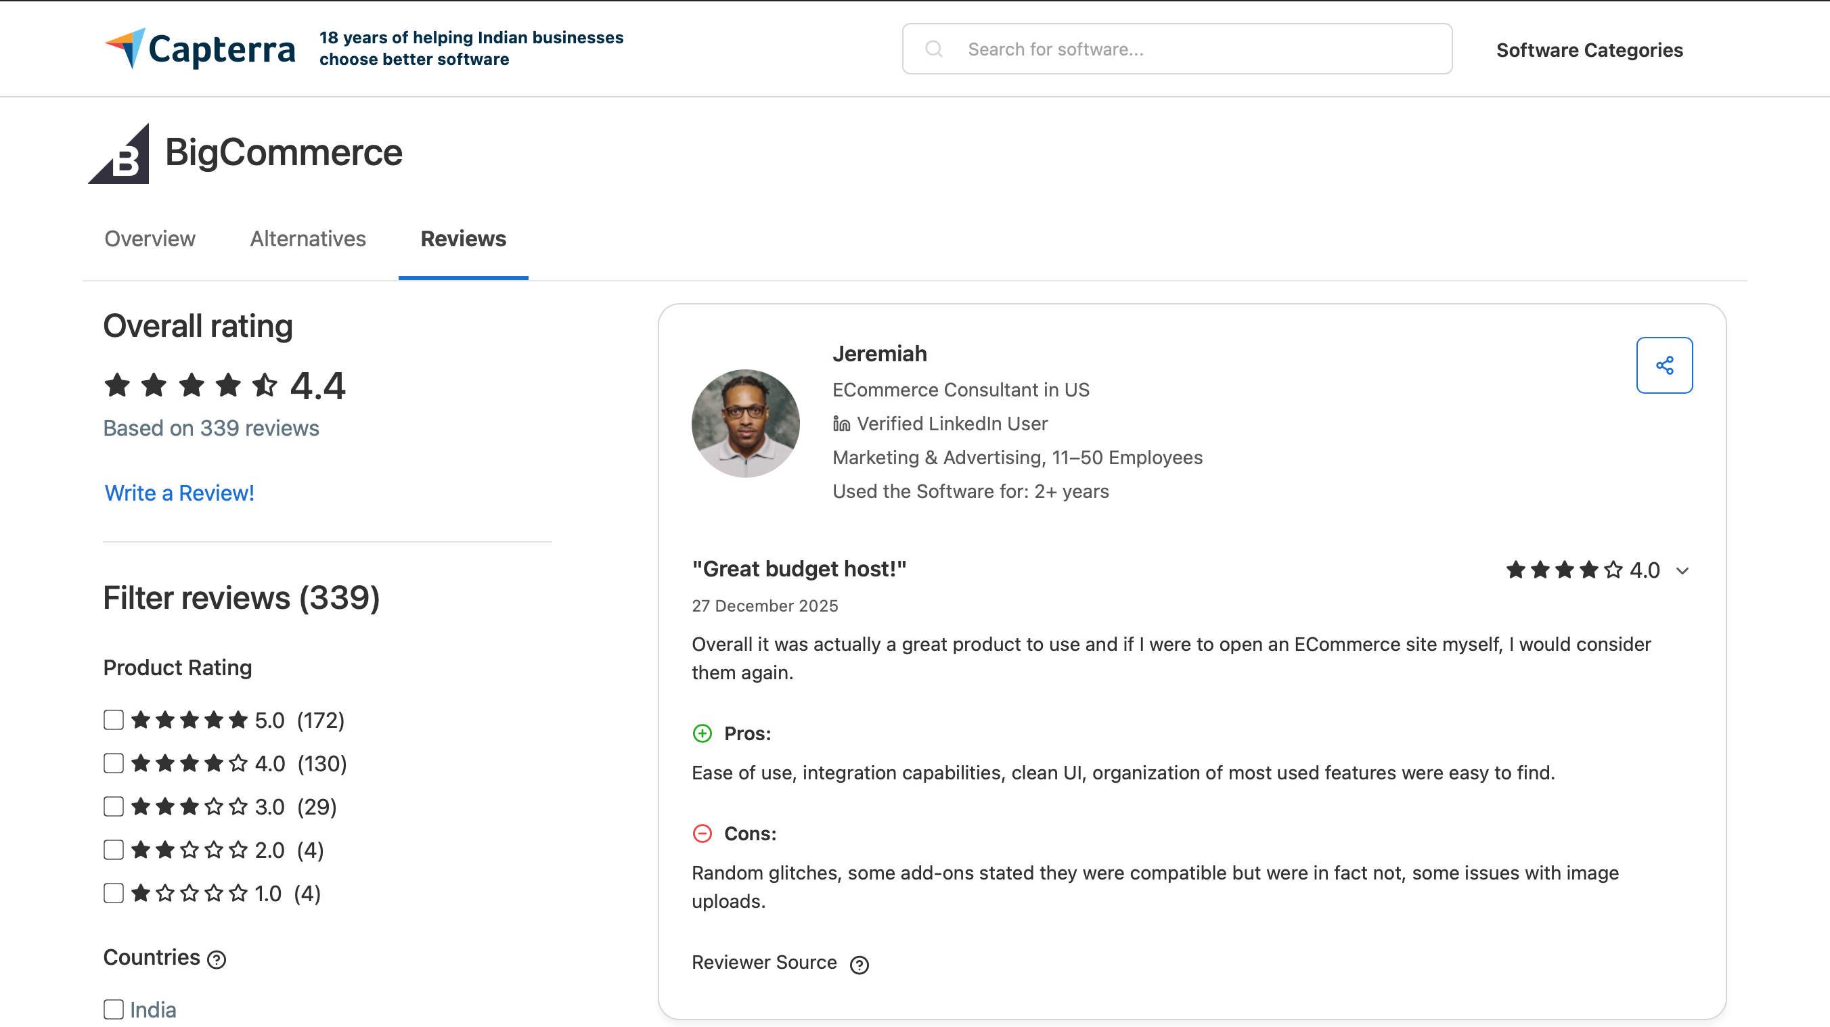Switch to the Alternatives tab
The width and height of the screenshot is (1830, 1027).
pyautogui.click(x=308, y=239)
